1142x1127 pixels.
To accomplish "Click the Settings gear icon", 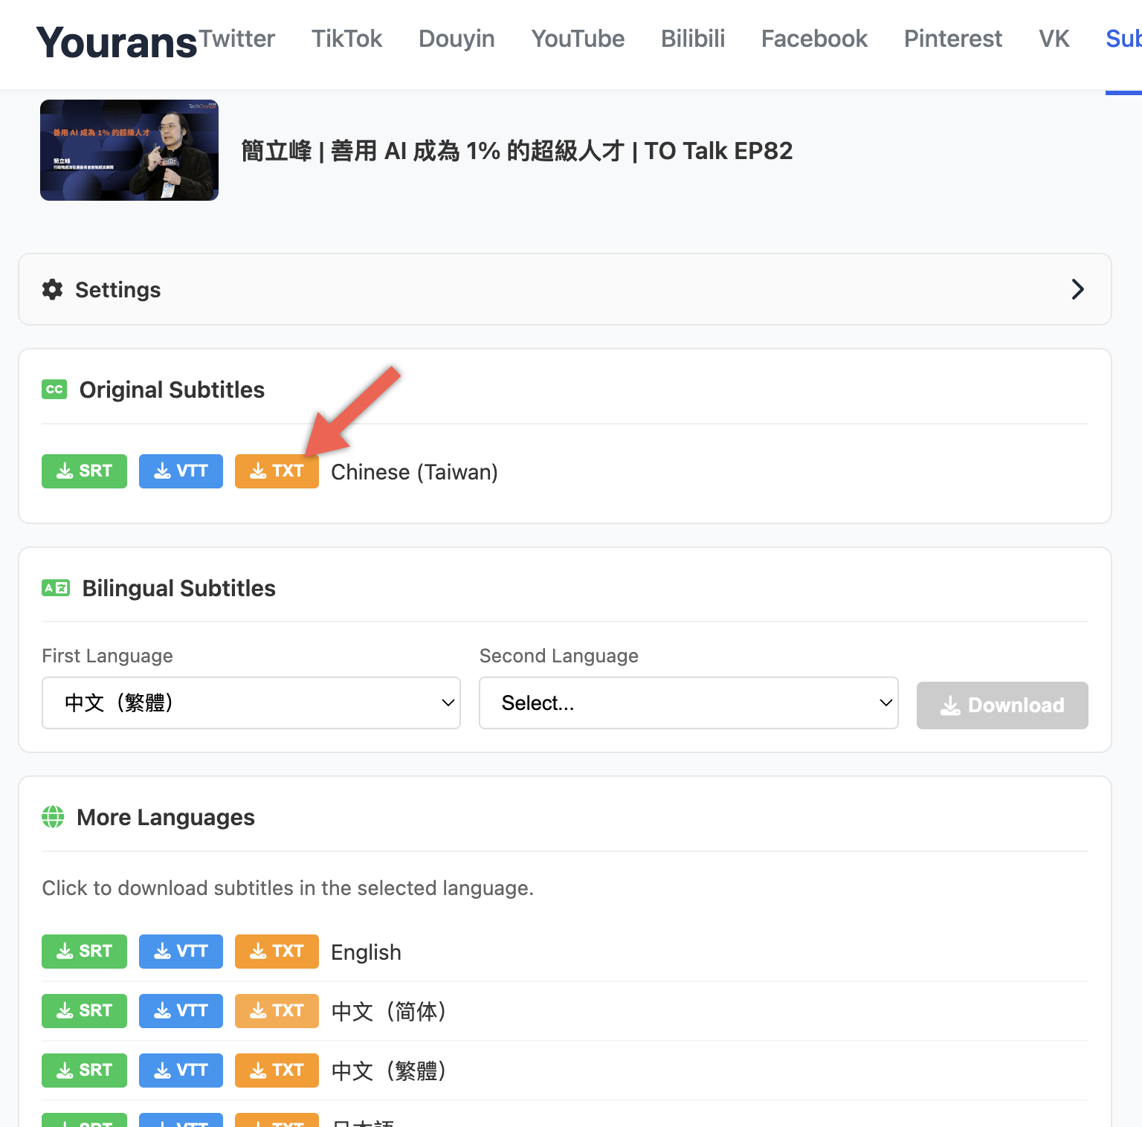I will pos(53,290).
